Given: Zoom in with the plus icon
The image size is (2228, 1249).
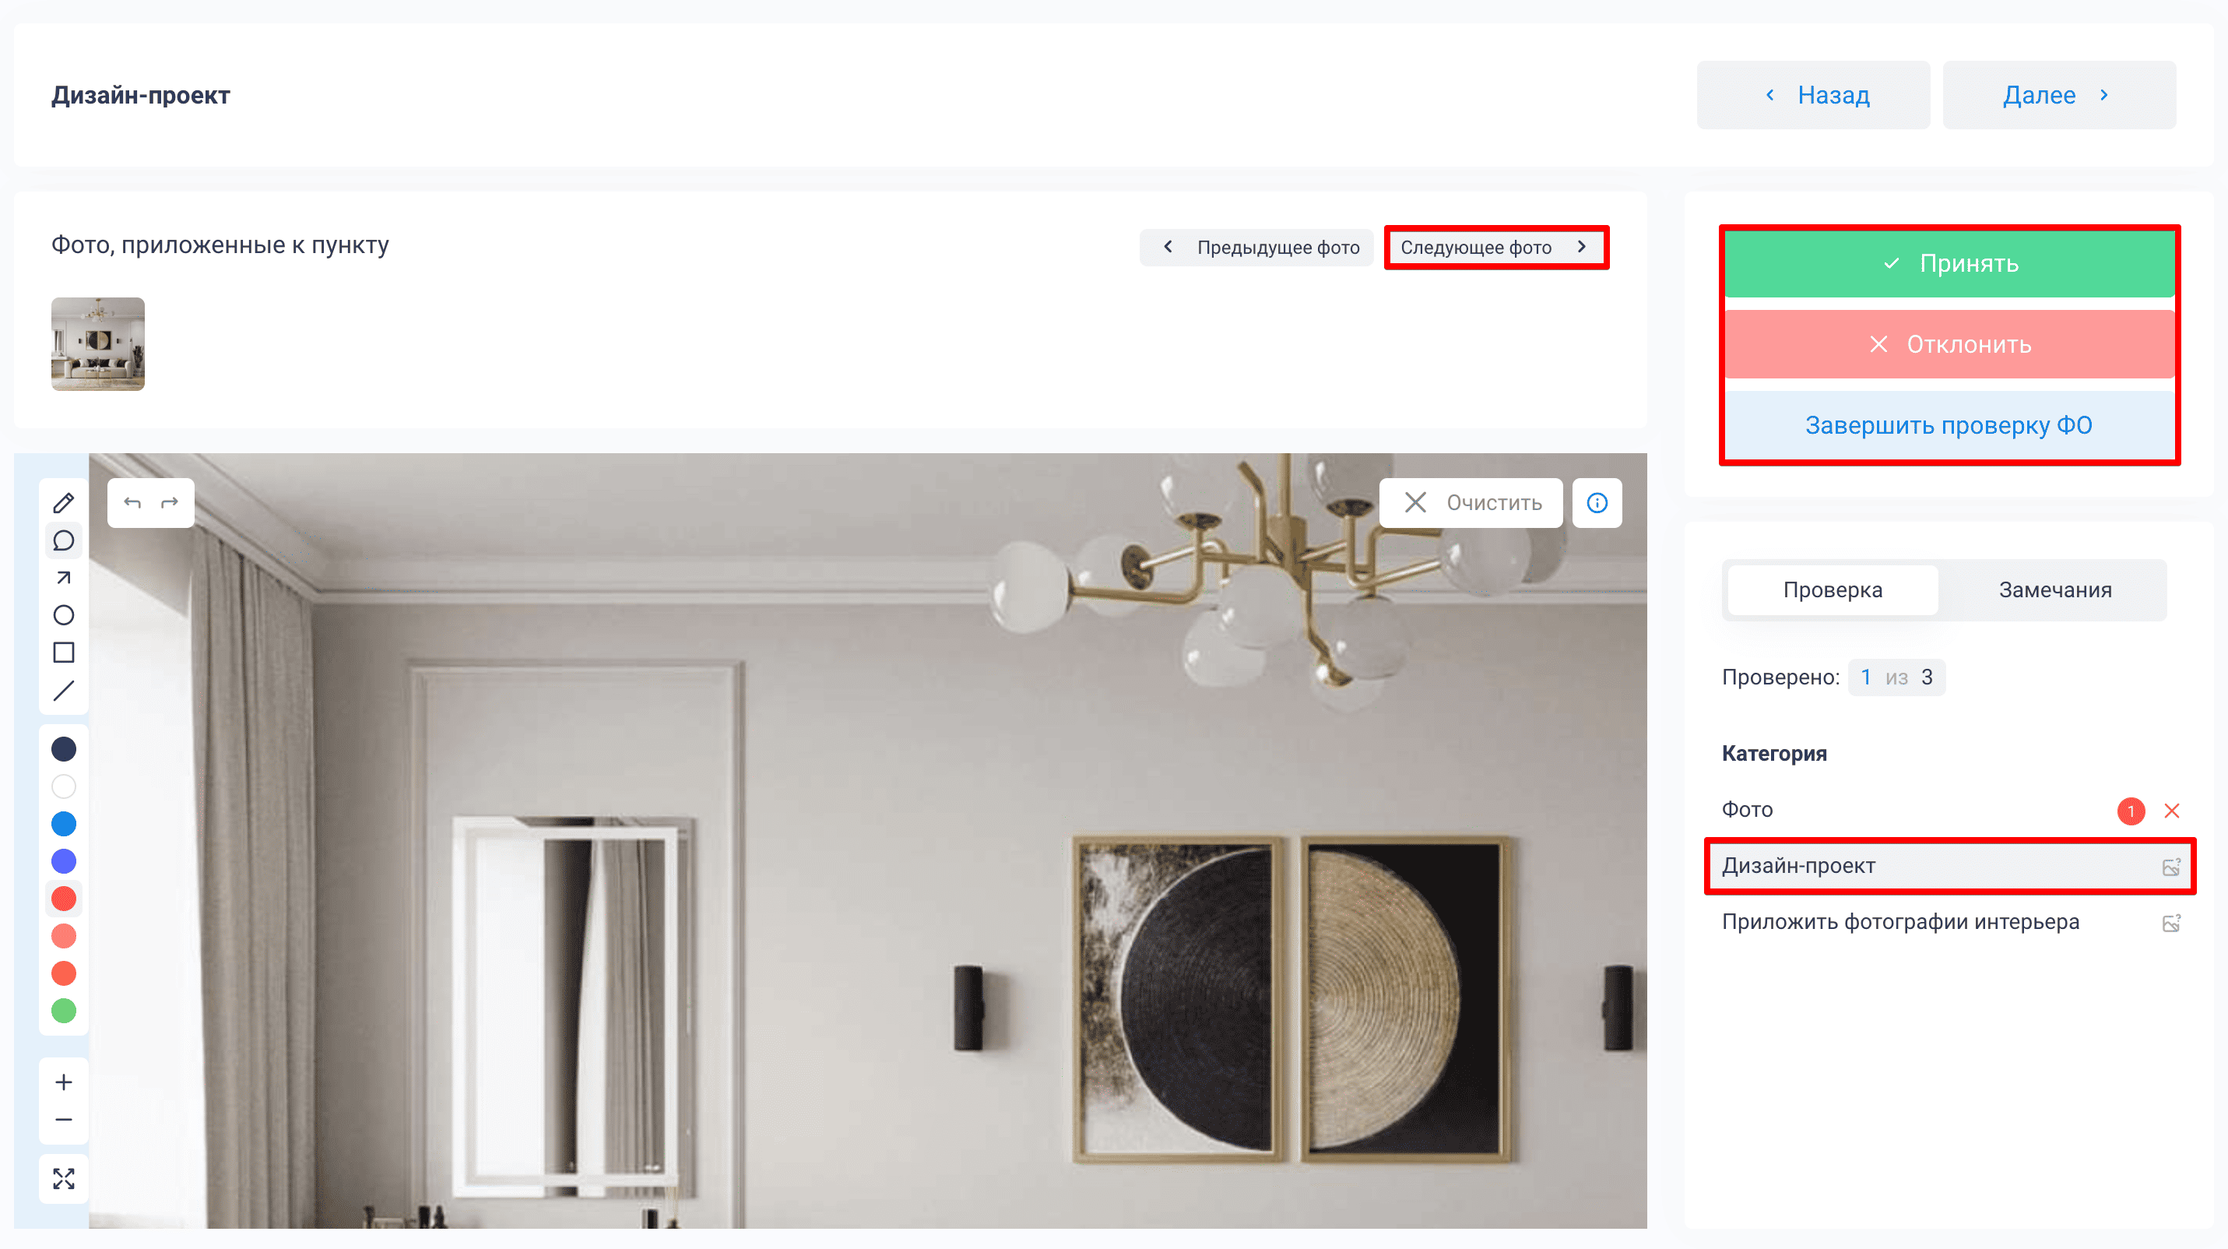Looking at the screenshot, I should click(x=63, y=1082).
